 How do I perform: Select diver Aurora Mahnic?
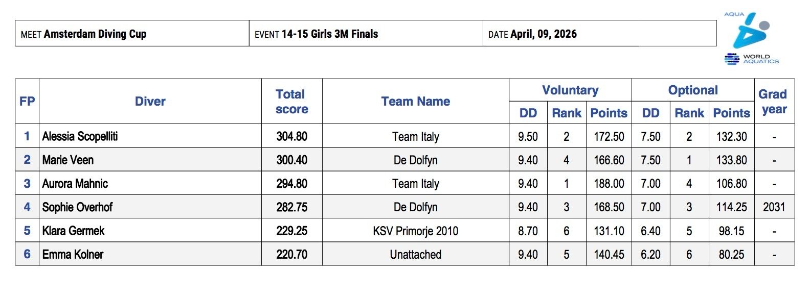[75, 183]
